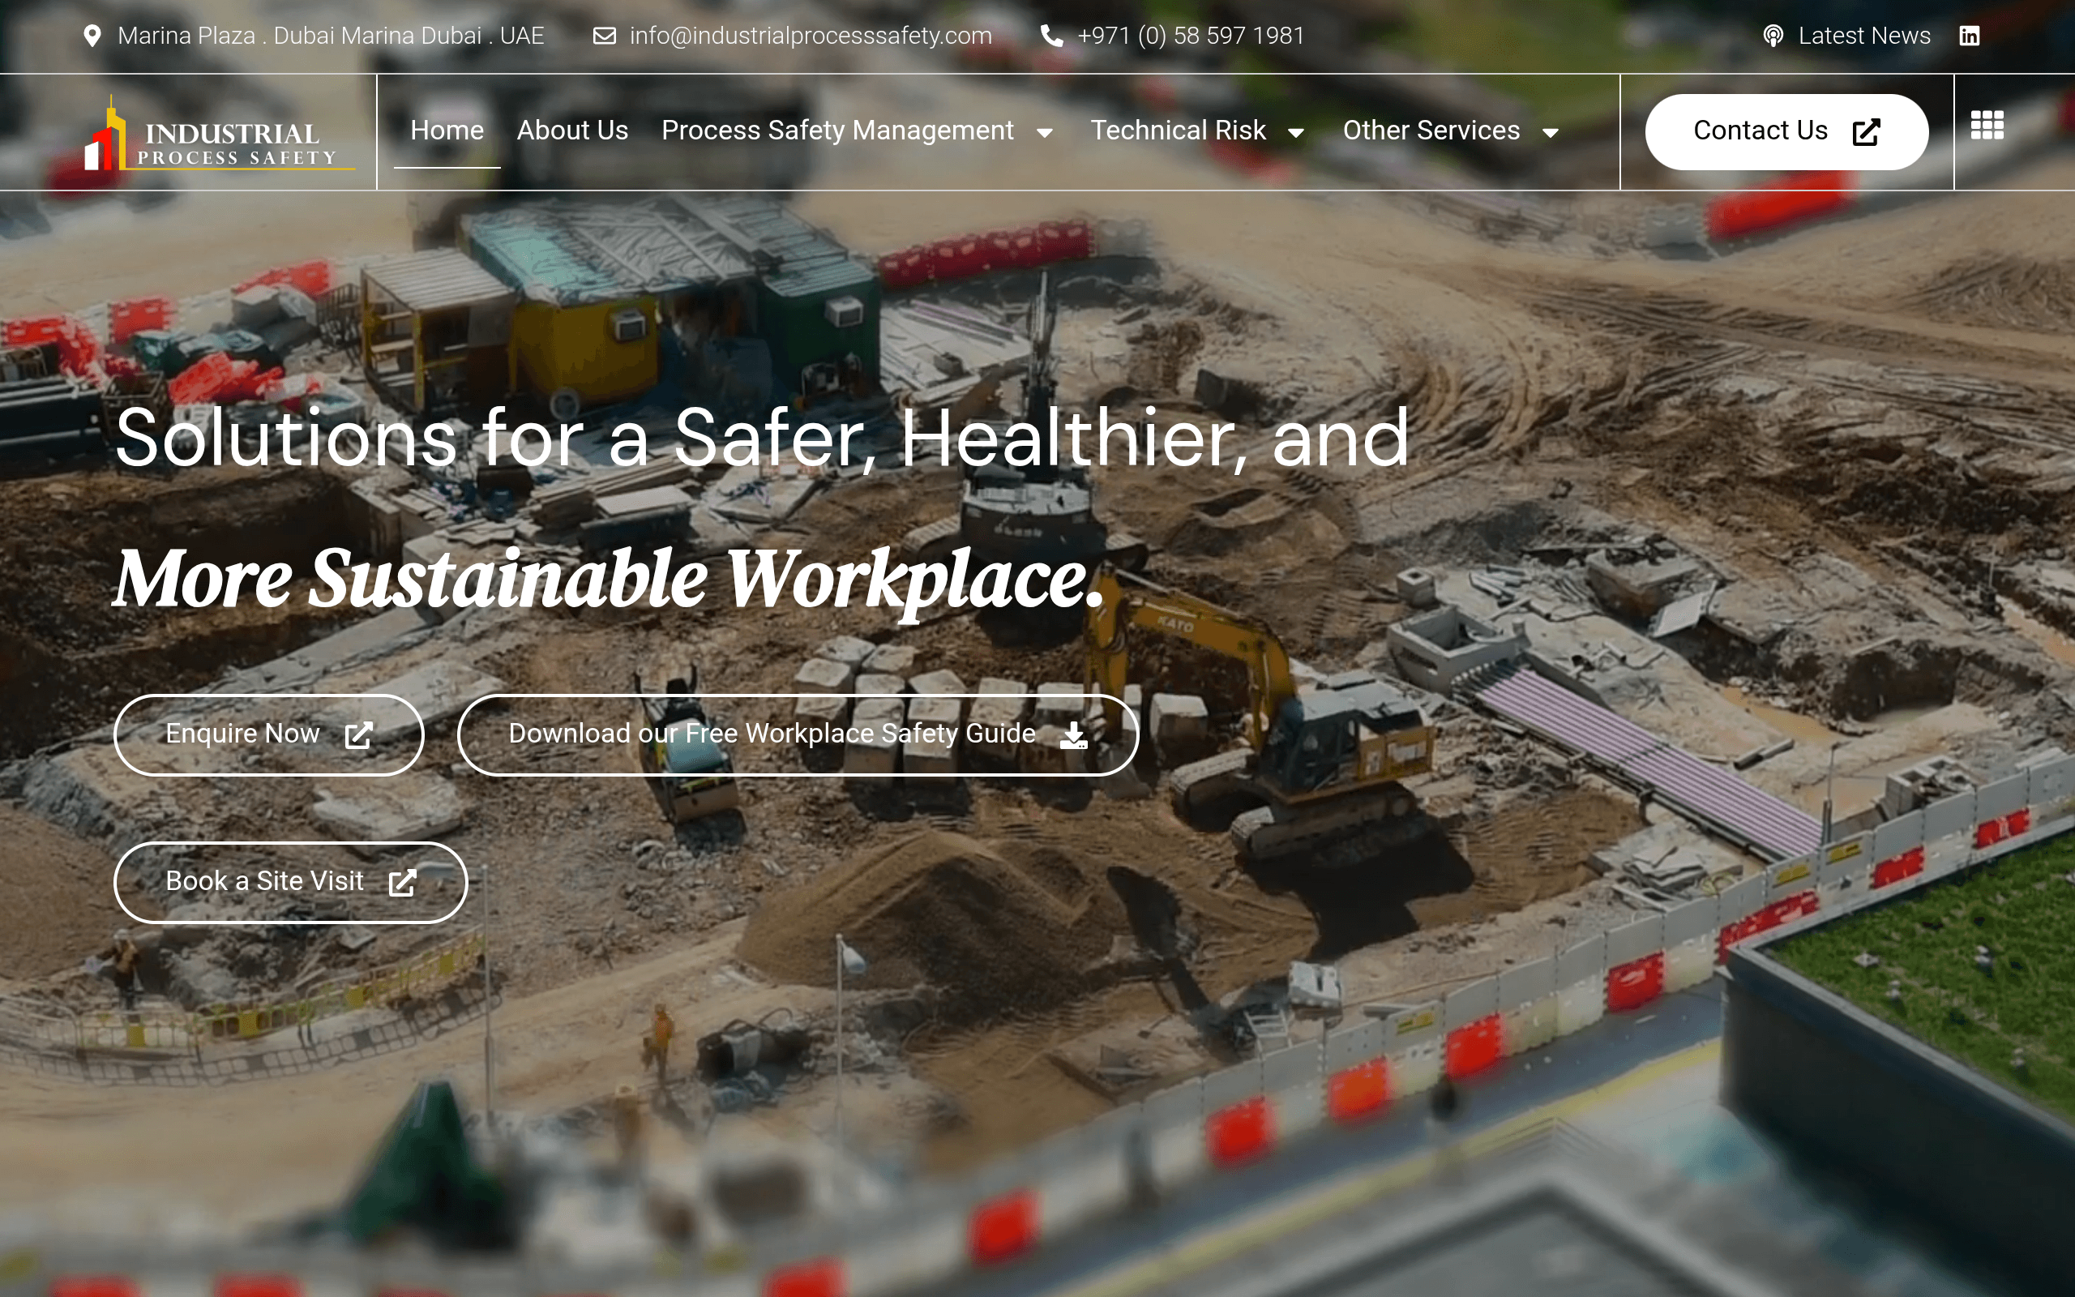Open the Other Services menu

click(1431, 131)
